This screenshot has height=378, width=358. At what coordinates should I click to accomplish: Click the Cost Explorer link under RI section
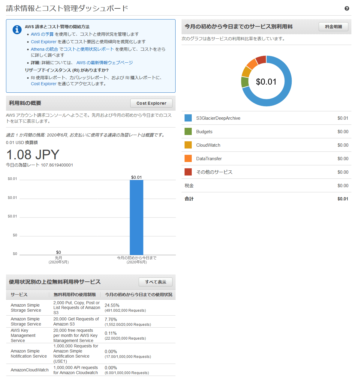pos(44,84)
